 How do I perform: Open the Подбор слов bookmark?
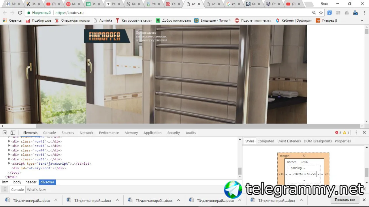(39, 20)
